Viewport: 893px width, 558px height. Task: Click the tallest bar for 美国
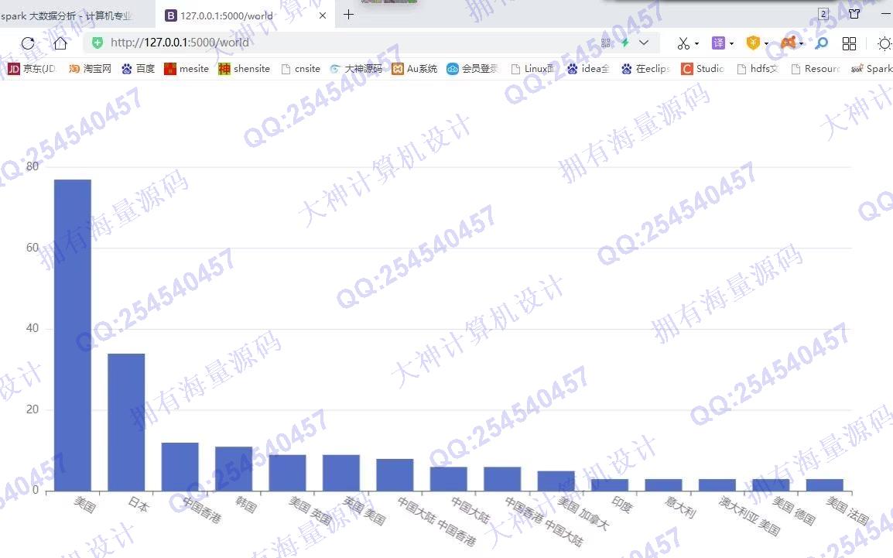point(72,335)
